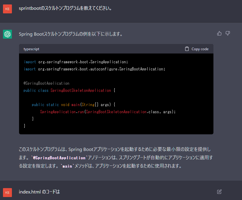The height and width of the screenshot is (200, 242).
Task: Click the KE avatar beside the sprintboot question
Action: pyautogui.click(x=7, y=9)
